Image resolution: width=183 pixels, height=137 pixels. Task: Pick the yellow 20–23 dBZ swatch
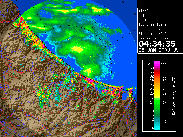(157, 94)
